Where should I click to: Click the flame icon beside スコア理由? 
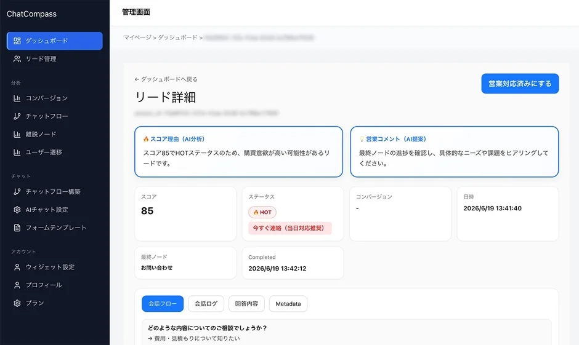(x=146, y=139)
